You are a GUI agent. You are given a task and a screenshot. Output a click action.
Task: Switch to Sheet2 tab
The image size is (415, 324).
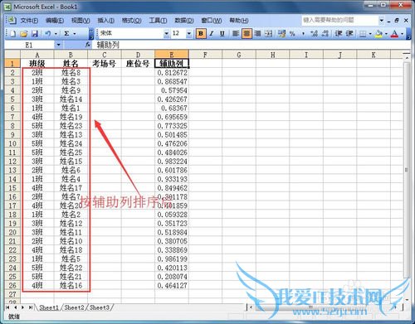click(x=74, y=307)
